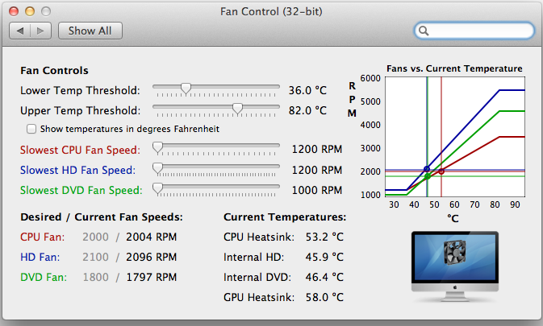The image size is (543, 326).
Task: Click the GPU Heatsink temperature value
Action: click(324, 297)
